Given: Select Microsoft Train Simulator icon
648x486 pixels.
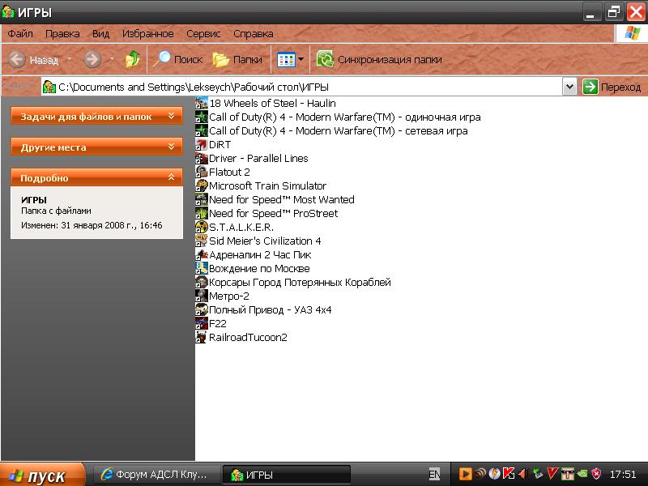Looking at the screenshot, I should click(201, 185).
